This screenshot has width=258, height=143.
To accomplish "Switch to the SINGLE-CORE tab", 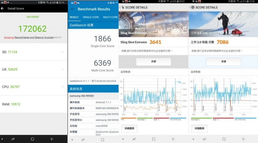I will tap(91, 17).
